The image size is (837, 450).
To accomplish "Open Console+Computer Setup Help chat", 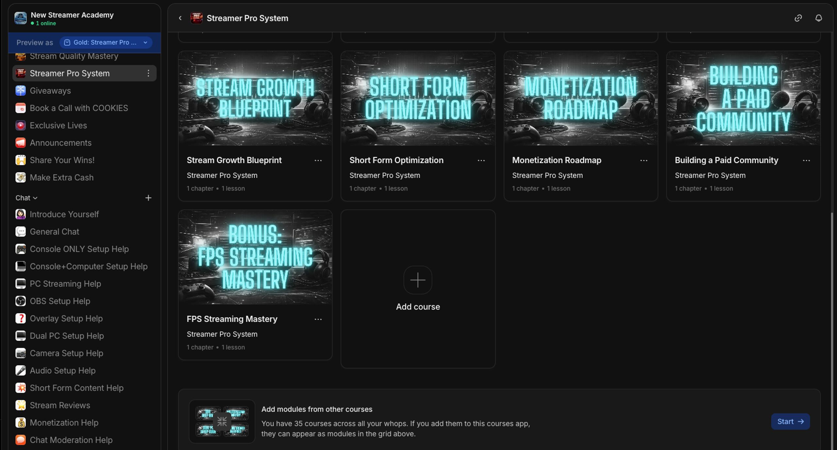I will pyautogui.click(x=84, y=266).
